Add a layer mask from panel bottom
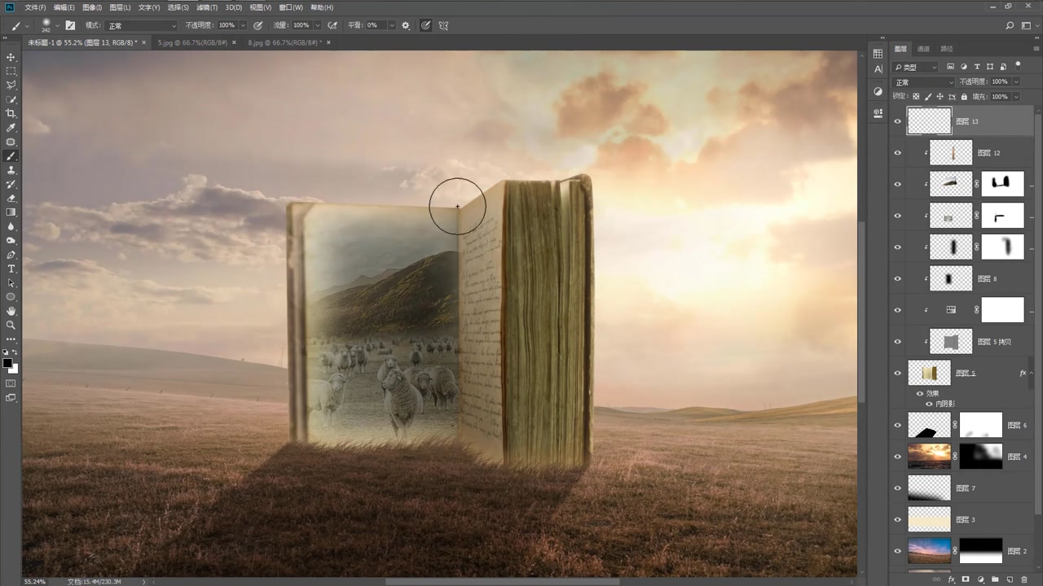Image resolution: width=1043 pixels, height=586 pixels. pyautogui.click(x=966, y=579)
